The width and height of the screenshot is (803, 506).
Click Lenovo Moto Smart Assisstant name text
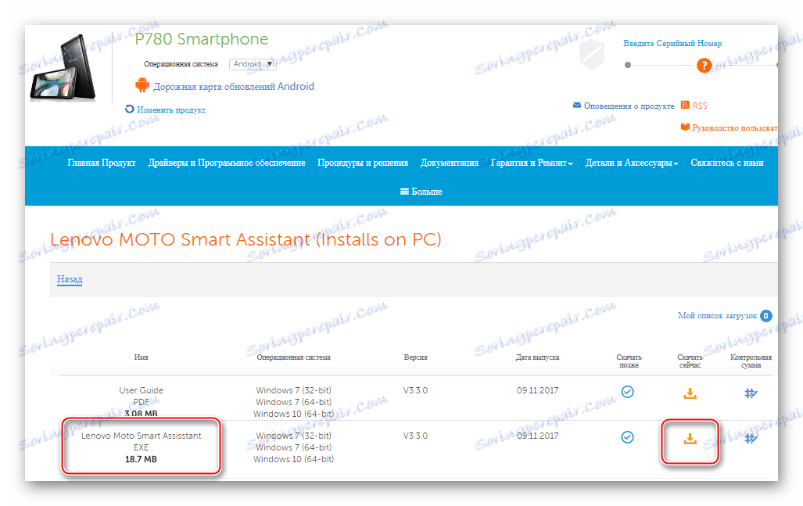pos(141,436)
